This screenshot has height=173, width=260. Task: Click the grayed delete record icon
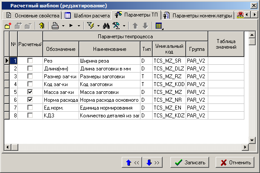click(x=28, y=26)
